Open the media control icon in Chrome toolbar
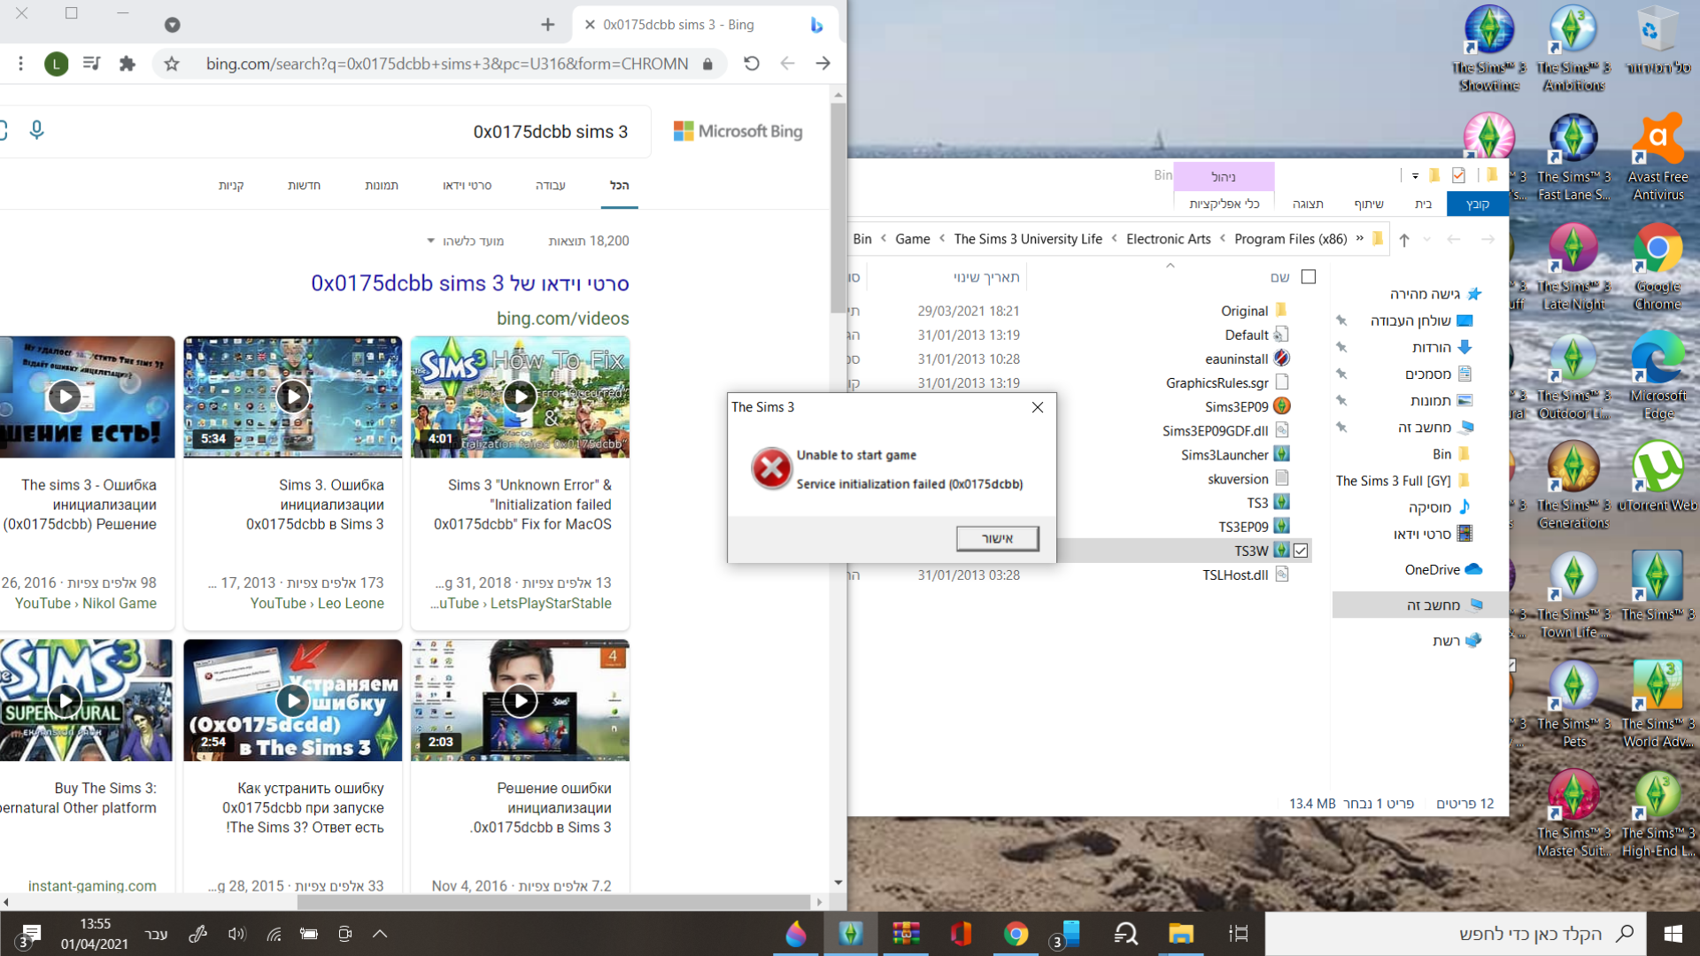The image size is (1700, 956). [91, 64]
